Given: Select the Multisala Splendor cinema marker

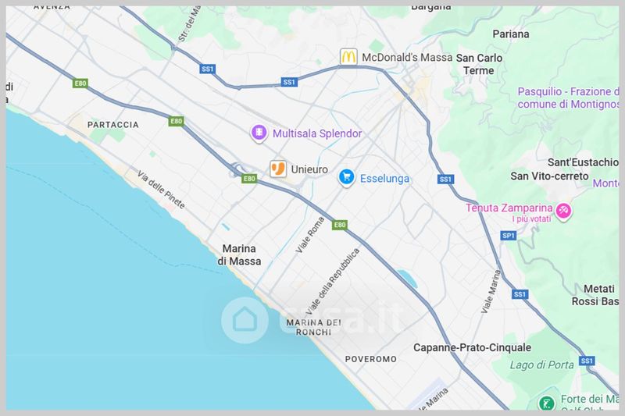Looking at the screenshot, I should click(x=259, y=133).
